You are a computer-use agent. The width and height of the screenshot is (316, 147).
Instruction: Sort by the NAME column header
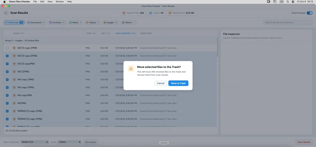pyautogui.click(x=19, y=33)
